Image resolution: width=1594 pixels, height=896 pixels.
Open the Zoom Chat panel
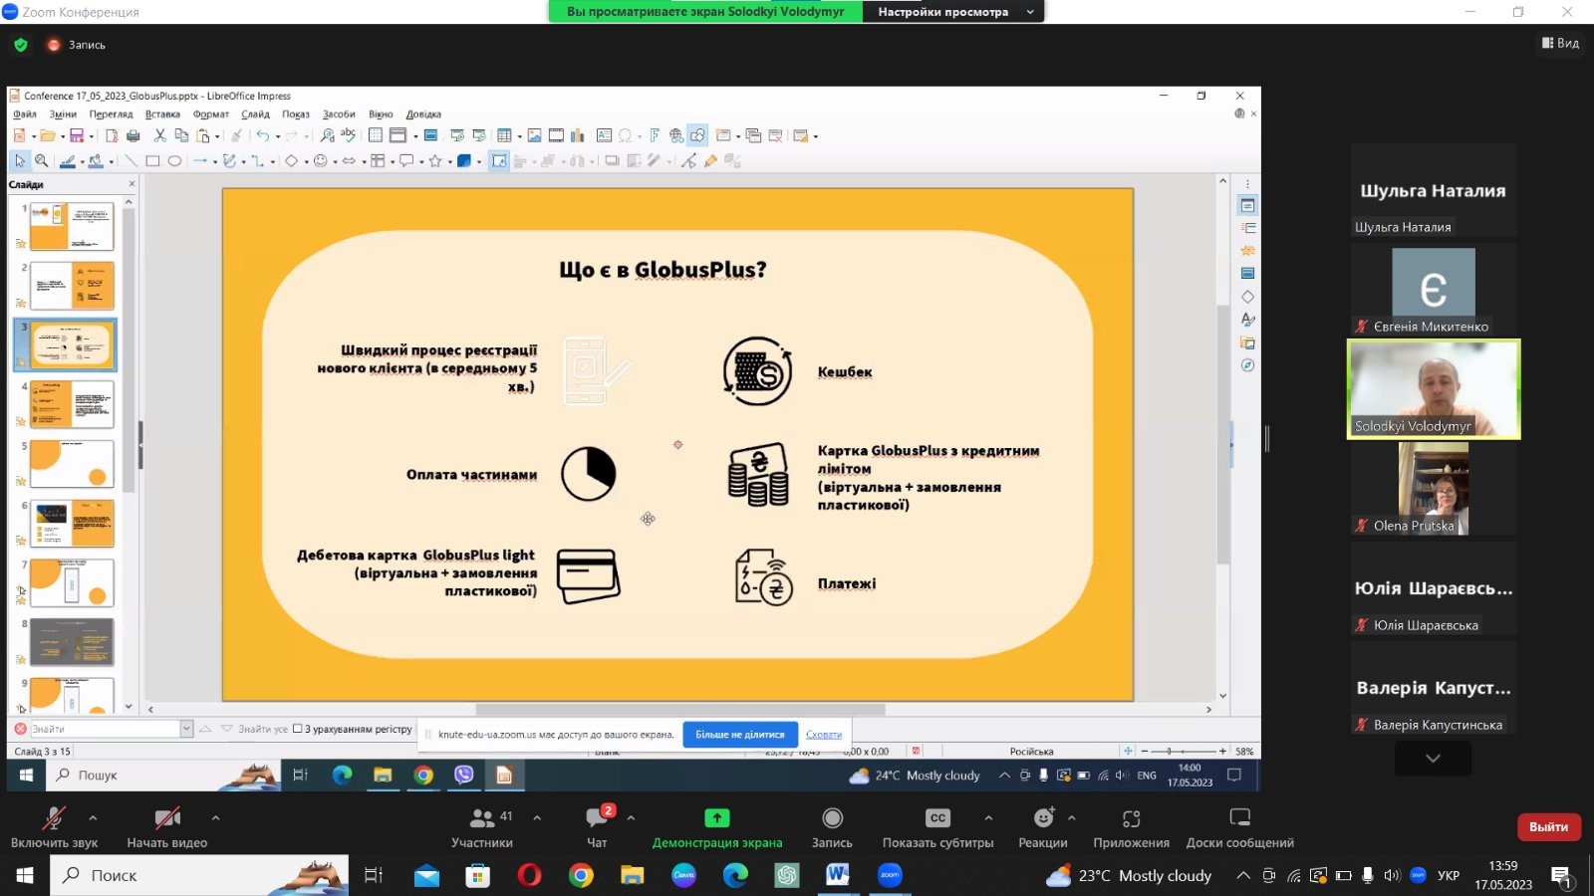coord(597,826)
